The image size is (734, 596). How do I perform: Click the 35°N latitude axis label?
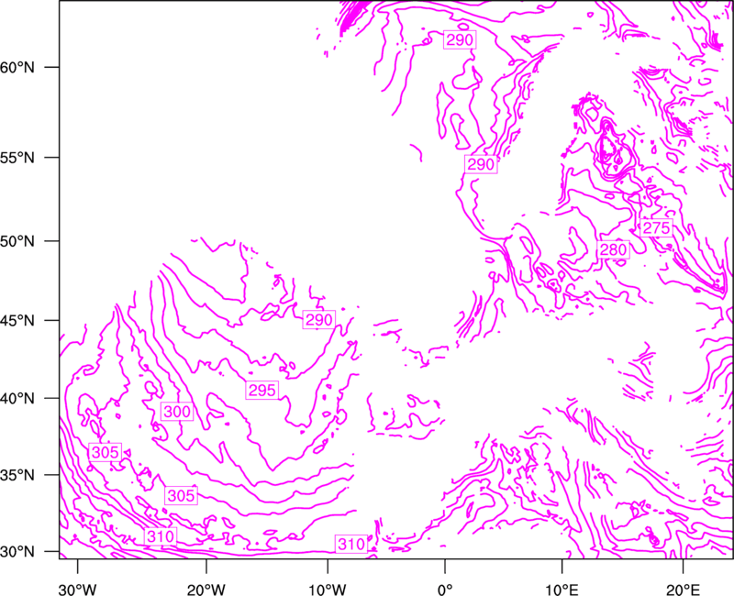click(x=17, y=475)
